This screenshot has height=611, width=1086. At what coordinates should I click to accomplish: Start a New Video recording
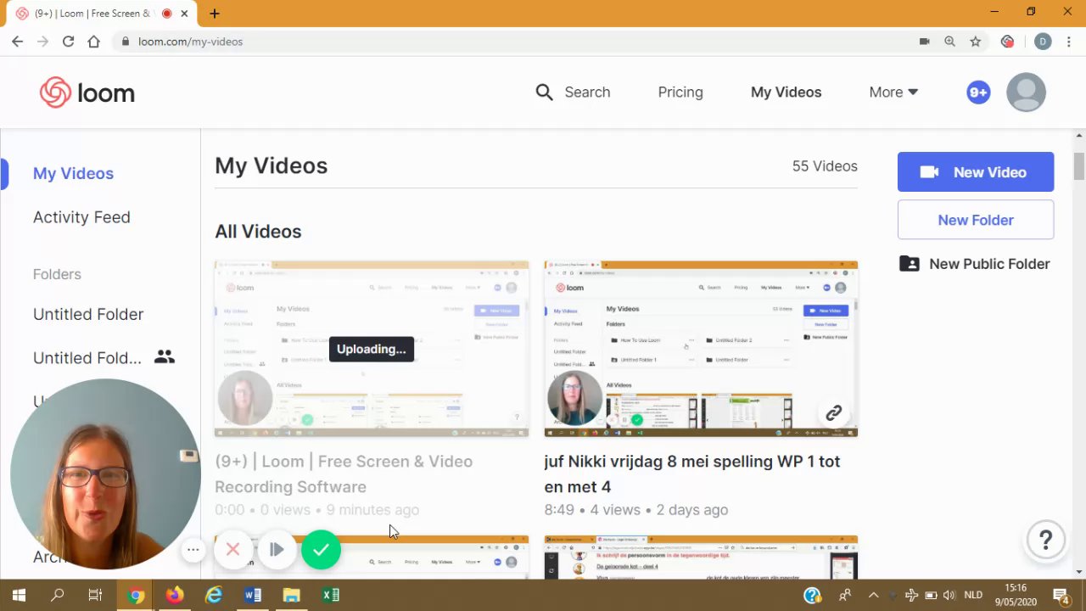[976, 172]
